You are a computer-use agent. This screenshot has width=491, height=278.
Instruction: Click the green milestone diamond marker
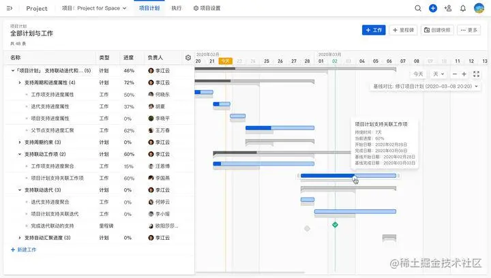tap(335, 225)
